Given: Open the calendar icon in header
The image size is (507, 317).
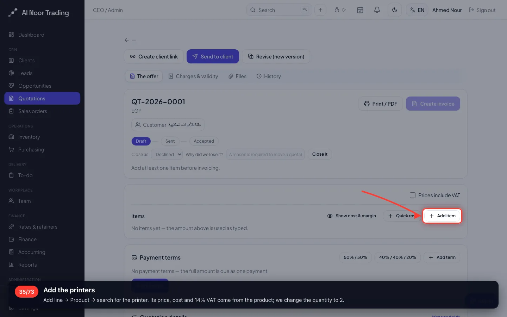Looking at the screenshot, I should (x=360, y=10).
